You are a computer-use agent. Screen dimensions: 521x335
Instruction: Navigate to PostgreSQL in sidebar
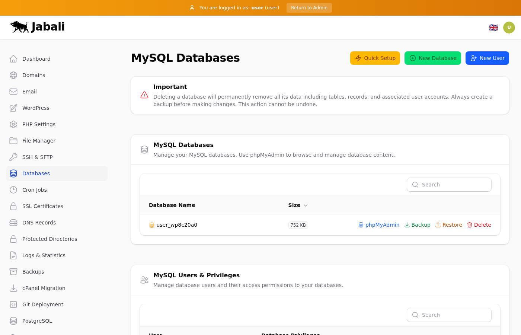point(37,321)
